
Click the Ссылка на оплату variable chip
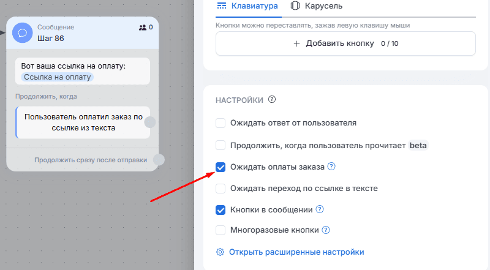(x=58, y=77)
